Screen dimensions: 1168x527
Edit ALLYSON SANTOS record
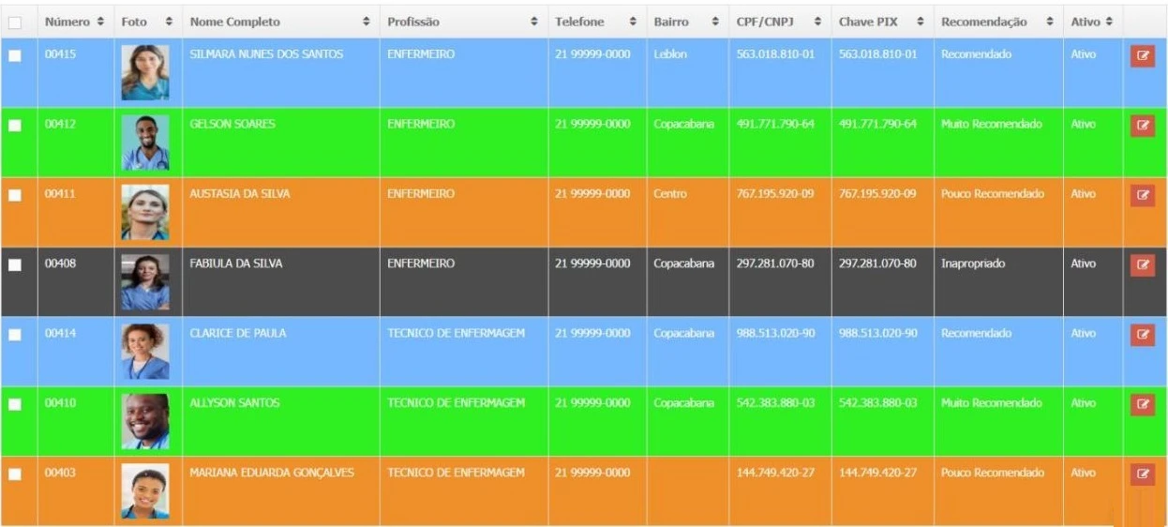pos(1142,404)
